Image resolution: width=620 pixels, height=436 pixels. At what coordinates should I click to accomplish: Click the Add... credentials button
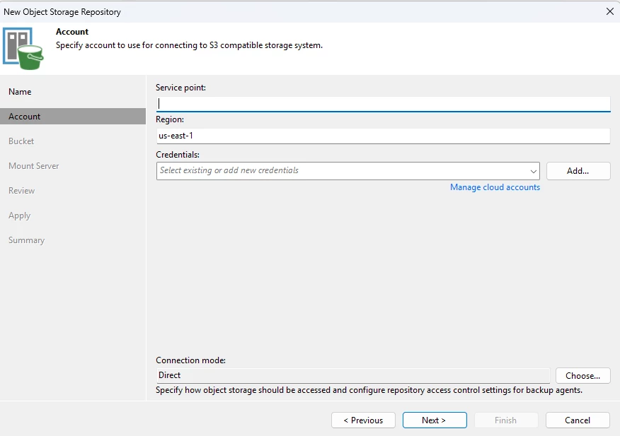(578, 171)
